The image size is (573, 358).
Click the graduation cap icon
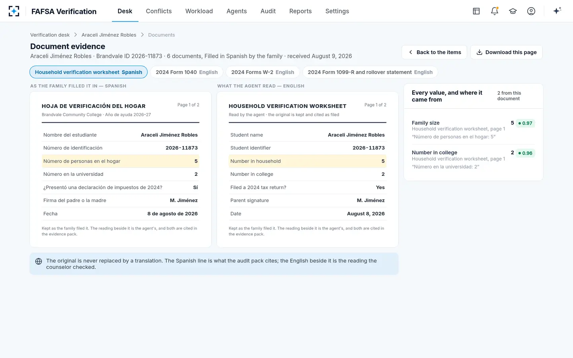tap(513, 11)
